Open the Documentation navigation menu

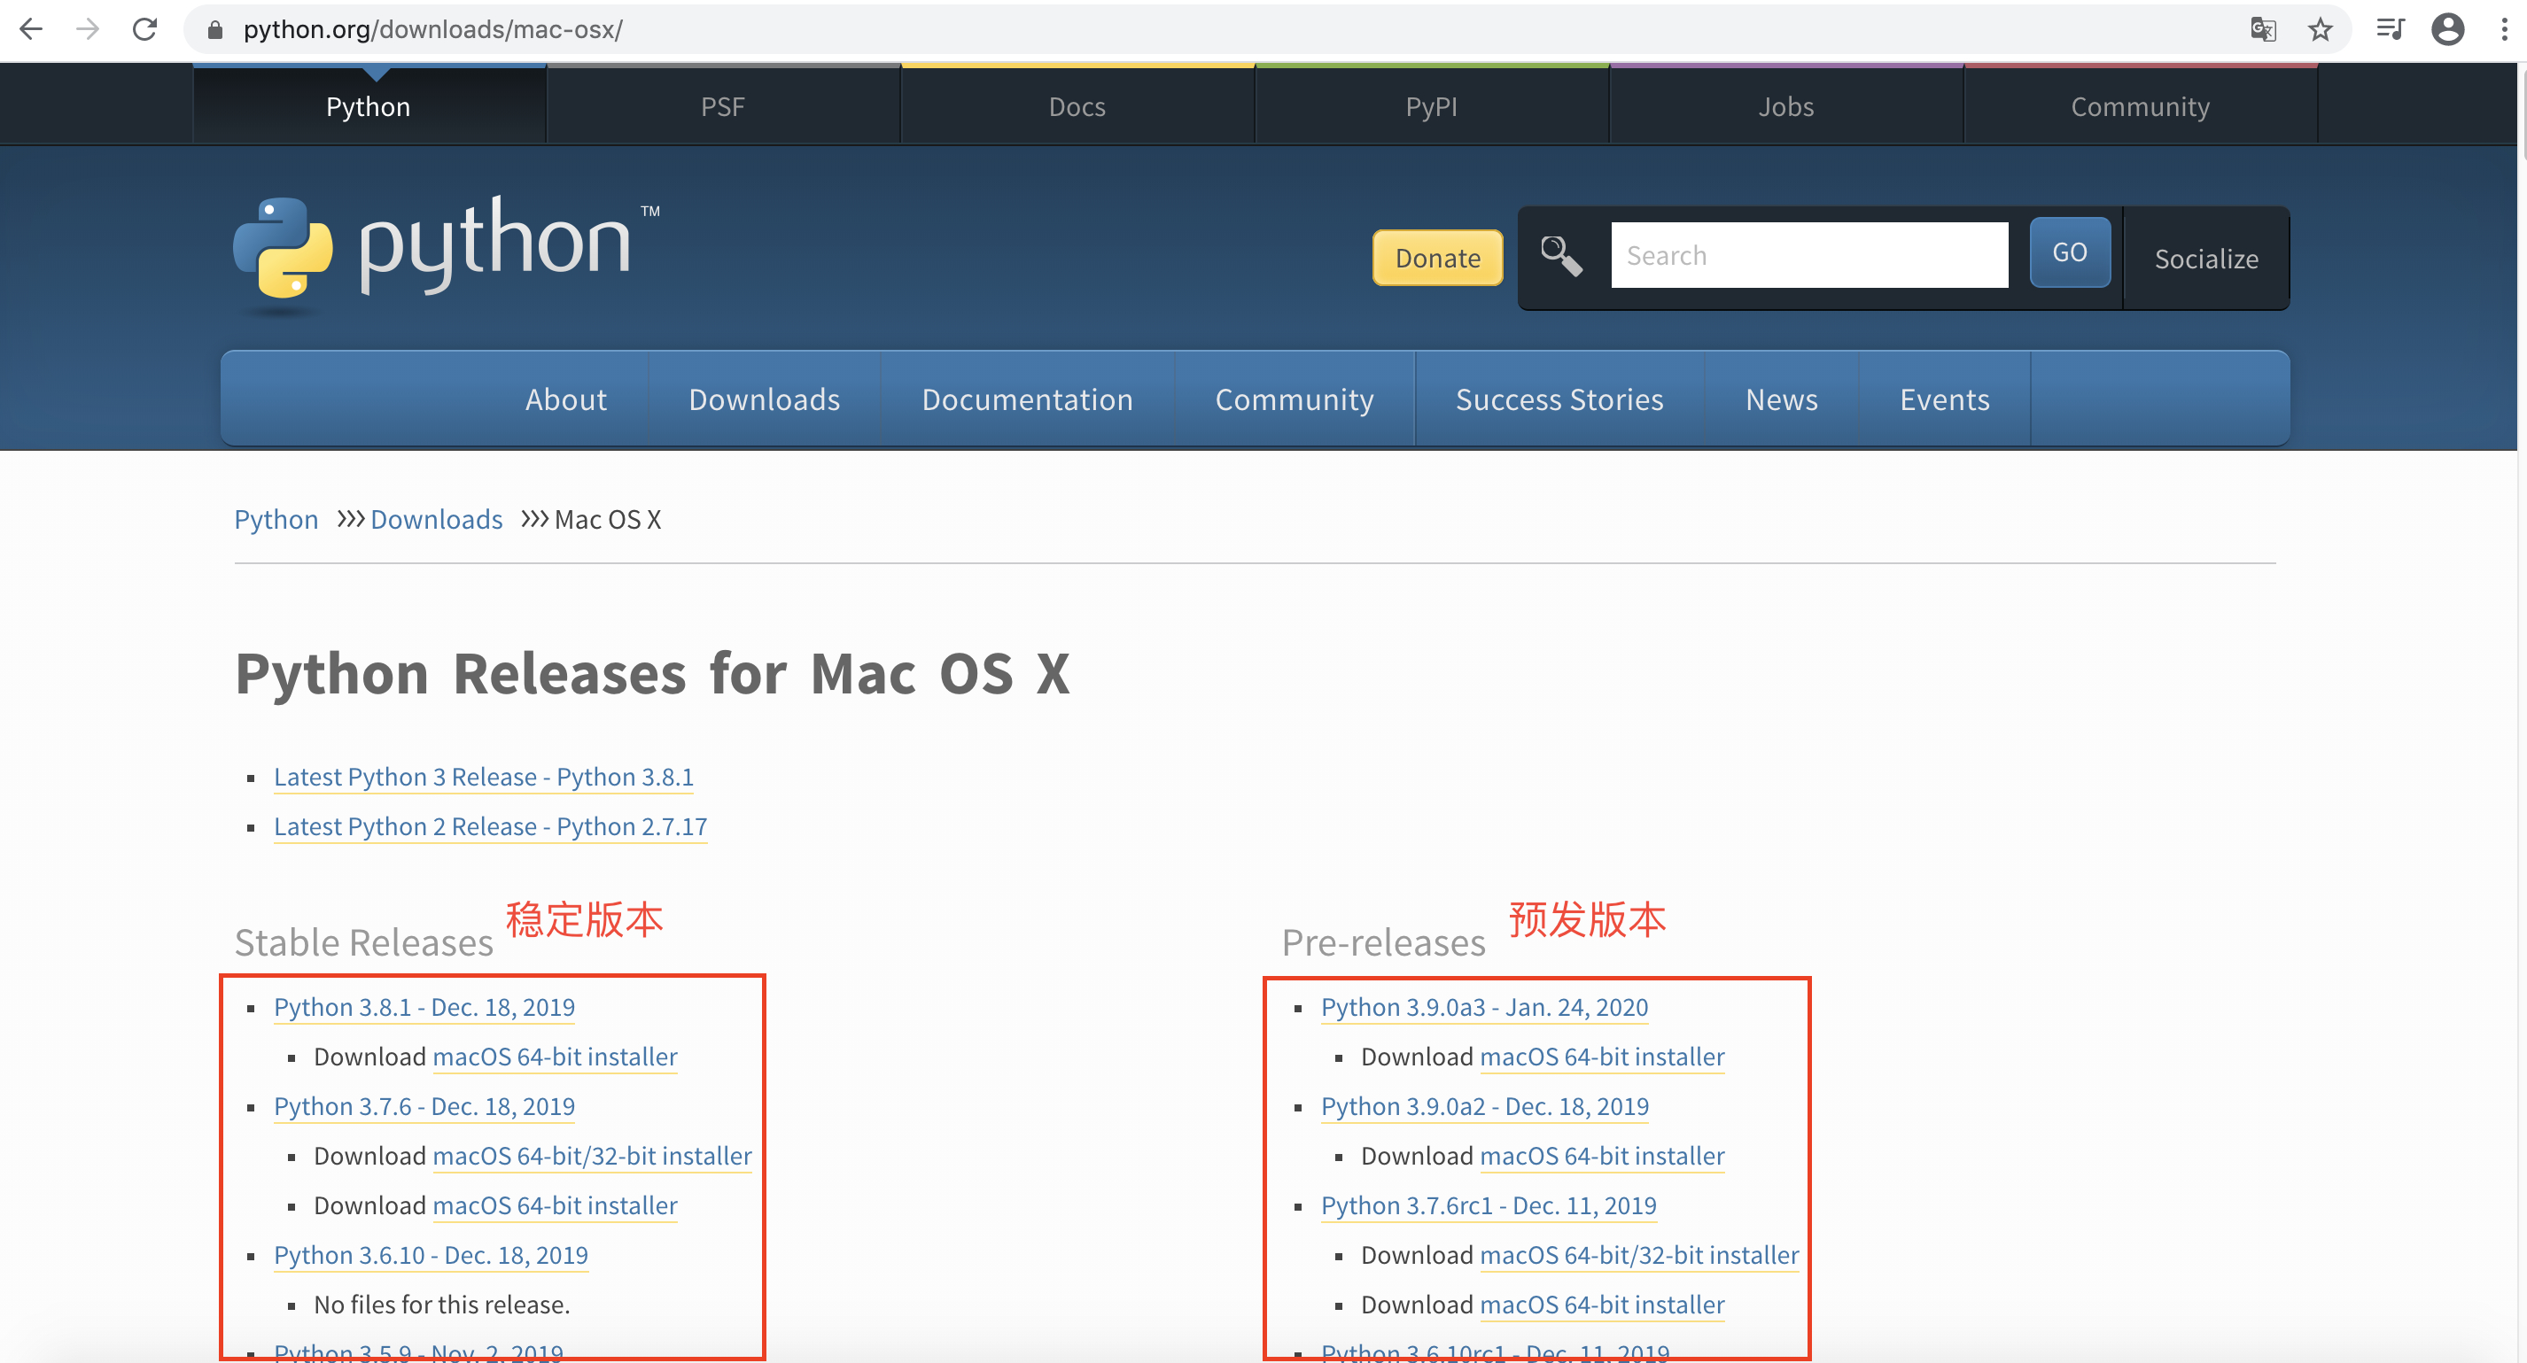click(x=1027, y=399)
